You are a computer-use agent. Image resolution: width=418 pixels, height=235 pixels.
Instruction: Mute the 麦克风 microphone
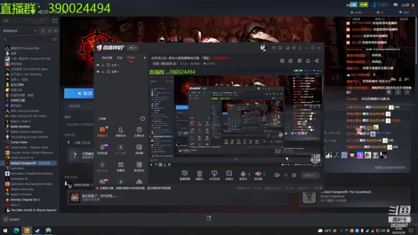point(243,175)
